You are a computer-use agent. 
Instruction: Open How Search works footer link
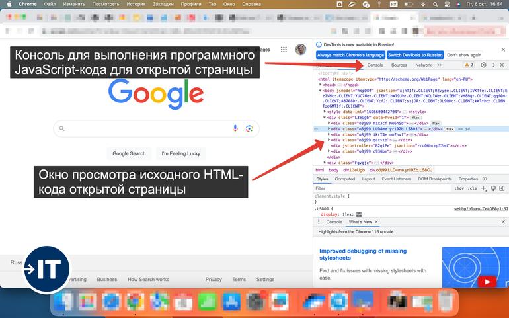(x=148, y=280)
